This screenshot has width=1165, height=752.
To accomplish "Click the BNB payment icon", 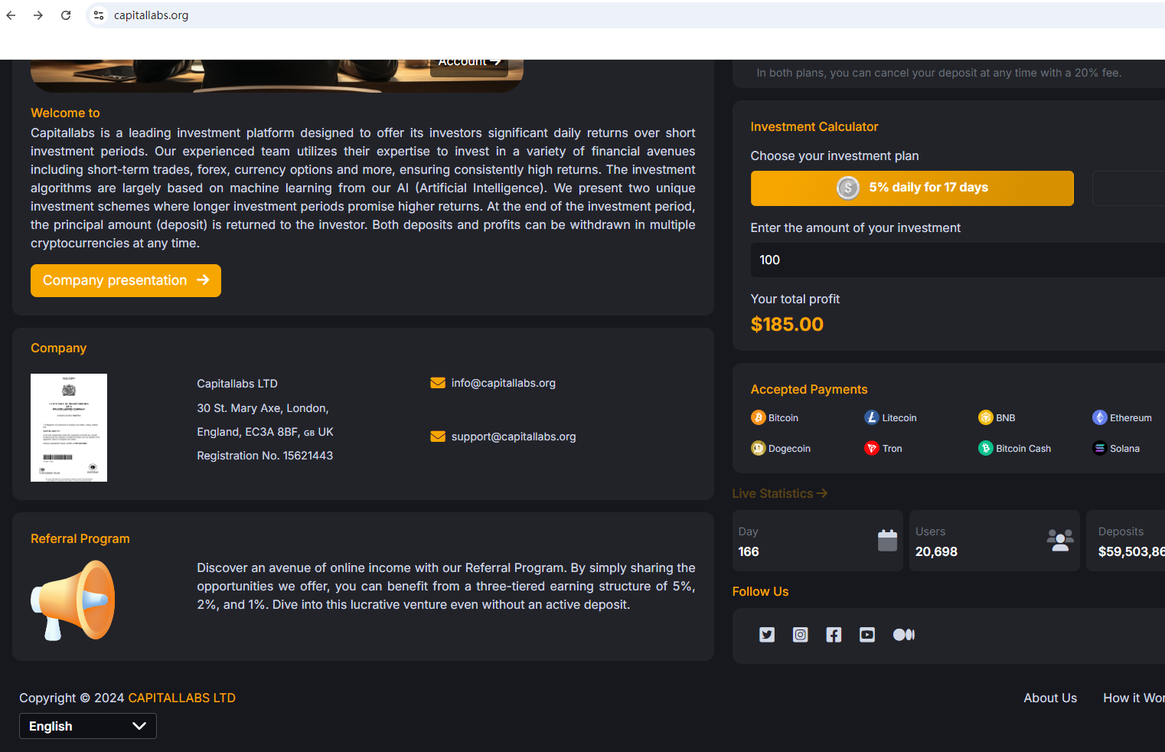I will point(986,417).
